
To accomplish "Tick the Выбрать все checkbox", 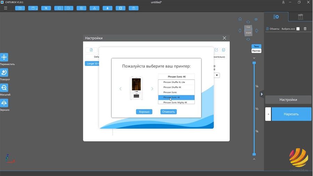I will pyautogui.click(x=298, y=29).
